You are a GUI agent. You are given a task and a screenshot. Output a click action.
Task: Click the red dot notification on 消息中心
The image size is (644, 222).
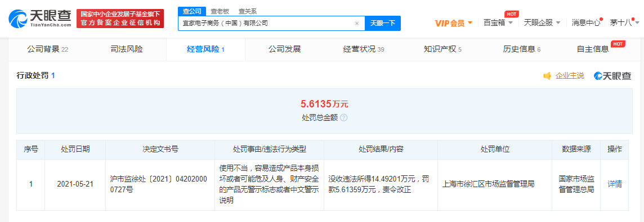(x=601, y=19)
